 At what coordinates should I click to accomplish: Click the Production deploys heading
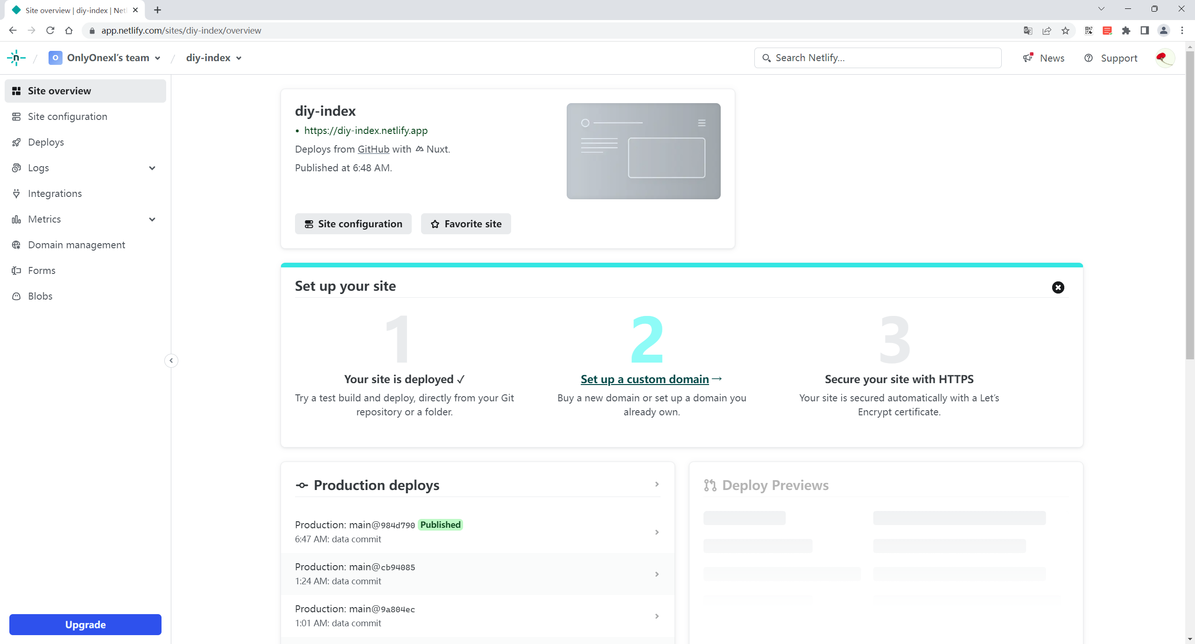pos(376,485)
